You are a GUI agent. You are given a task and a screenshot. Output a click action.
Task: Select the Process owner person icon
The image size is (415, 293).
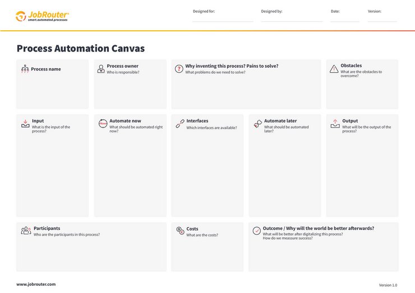(101, 69)
